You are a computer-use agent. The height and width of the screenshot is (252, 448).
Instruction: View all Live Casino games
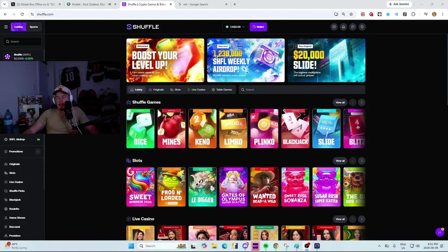click(340, 219)
